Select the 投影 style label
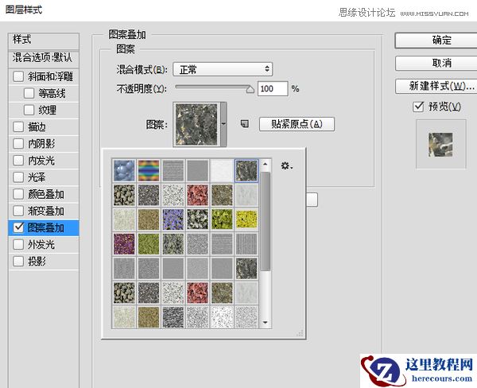Screen dimensions: 477x388 coord(37,261)
